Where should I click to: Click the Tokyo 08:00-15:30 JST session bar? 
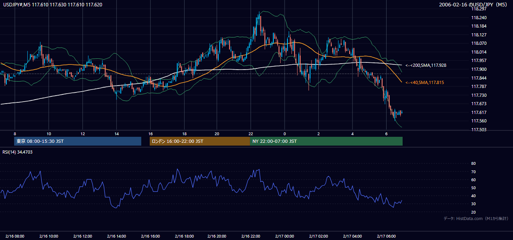[77, 141]
